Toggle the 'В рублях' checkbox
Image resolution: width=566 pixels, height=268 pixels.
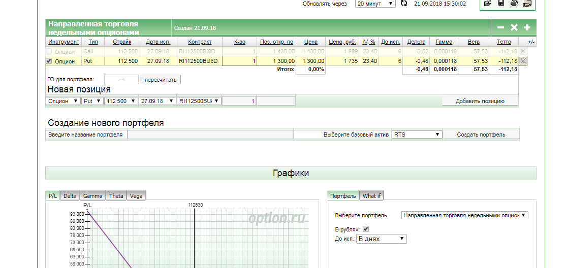tap(366, 229)
